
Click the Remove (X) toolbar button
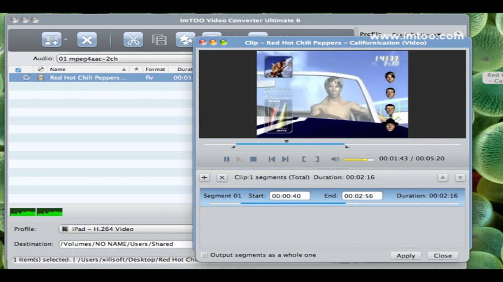click(87, 40)
